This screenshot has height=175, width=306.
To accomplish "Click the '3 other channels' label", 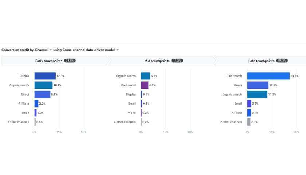I will click(18, 122).
